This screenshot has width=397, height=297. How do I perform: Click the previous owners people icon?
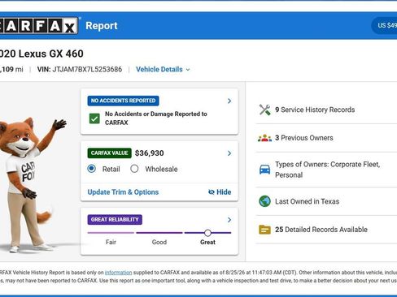[x=264, y=138]
